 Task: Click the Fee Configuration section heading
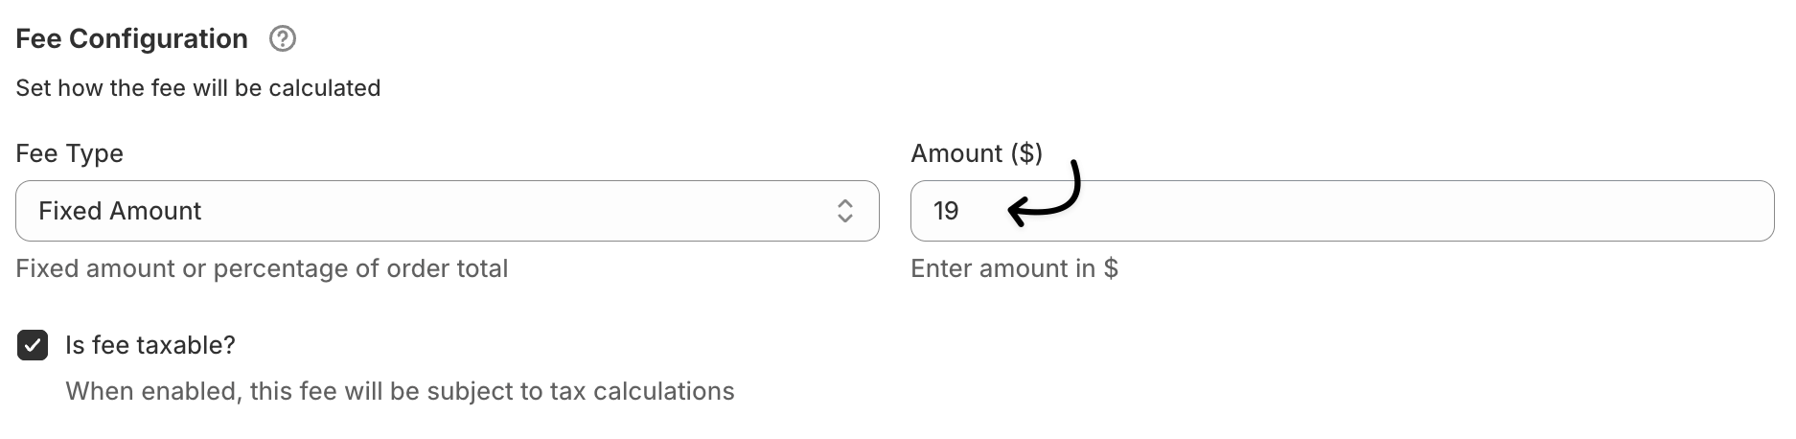(132, 39)
